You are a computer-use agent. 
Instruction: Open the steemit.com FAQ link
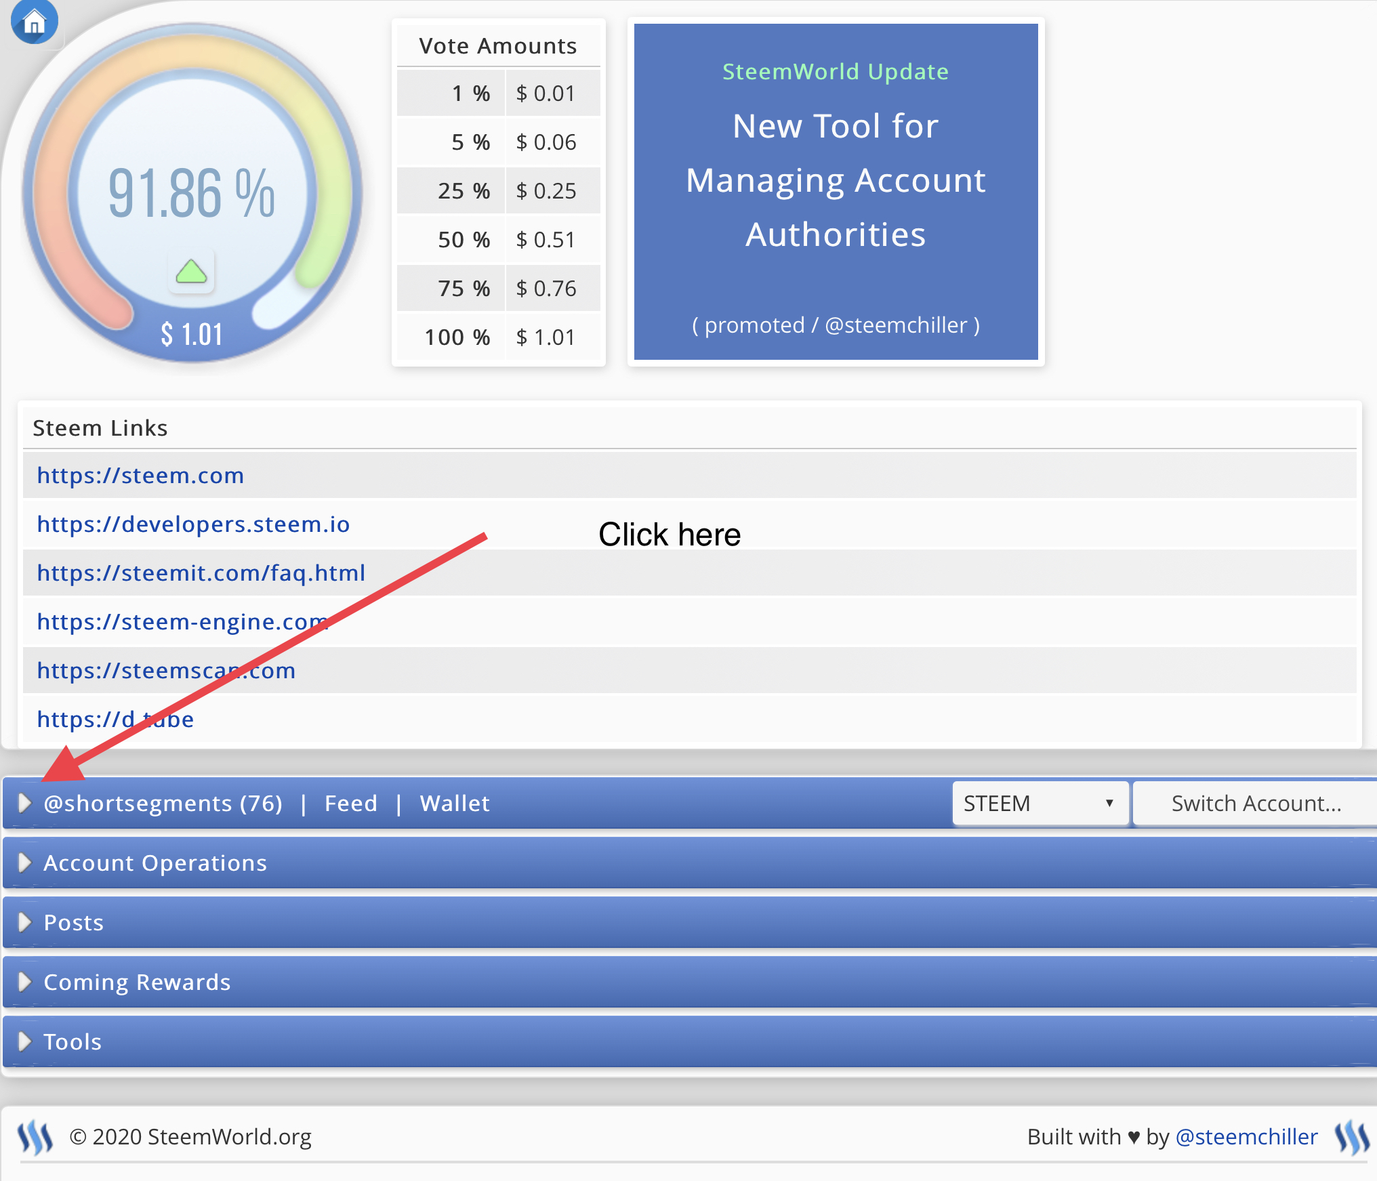coord(201,573)
